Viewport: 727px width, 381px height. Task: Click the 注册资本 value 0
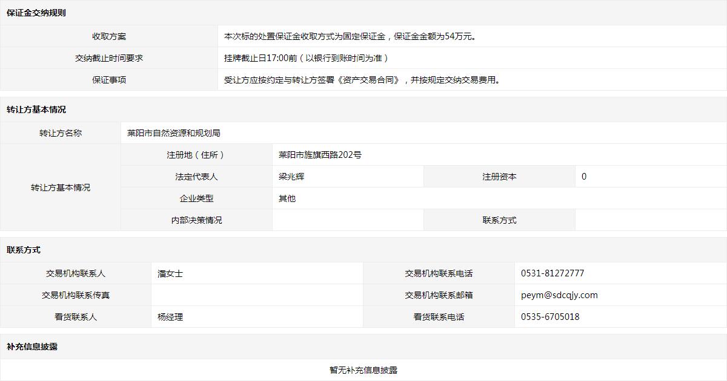[x=584, y=177]
